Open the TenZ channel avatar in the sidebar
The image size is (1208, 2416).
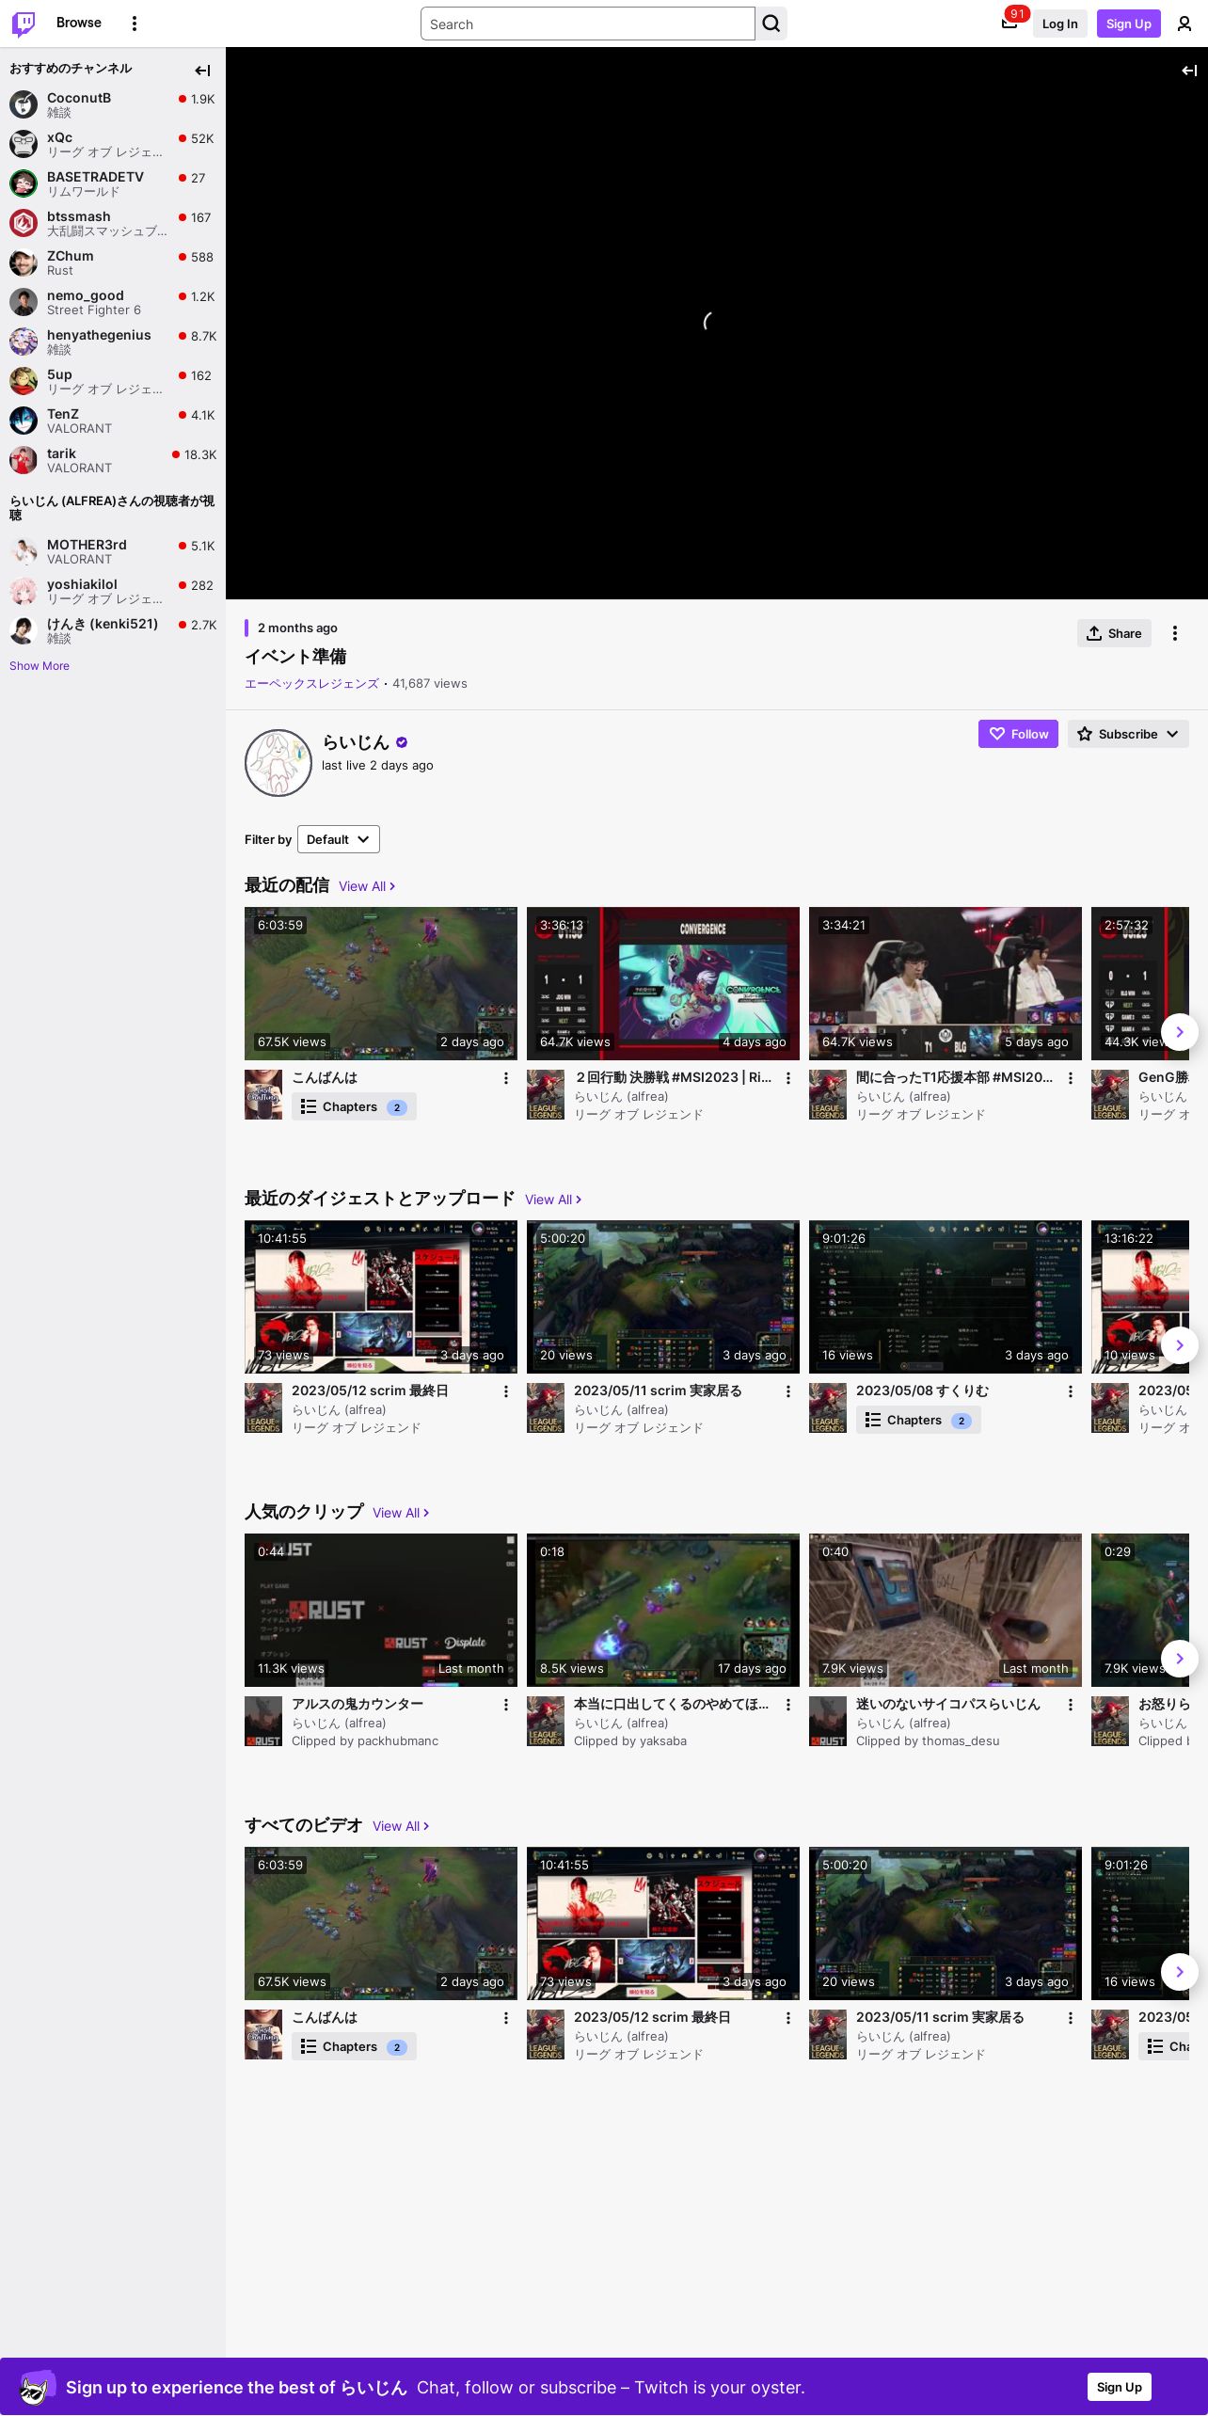pos(24,421)
